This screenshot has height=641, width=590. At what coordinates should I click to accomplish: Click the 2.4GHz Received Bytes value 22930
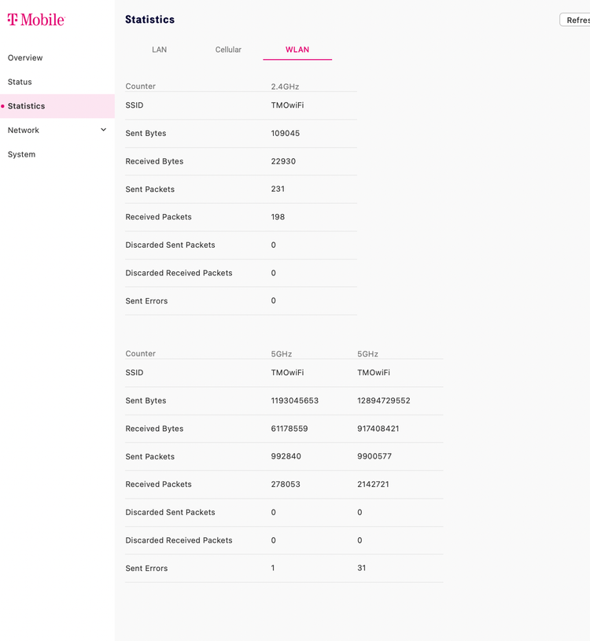click(x=283, y=161)
